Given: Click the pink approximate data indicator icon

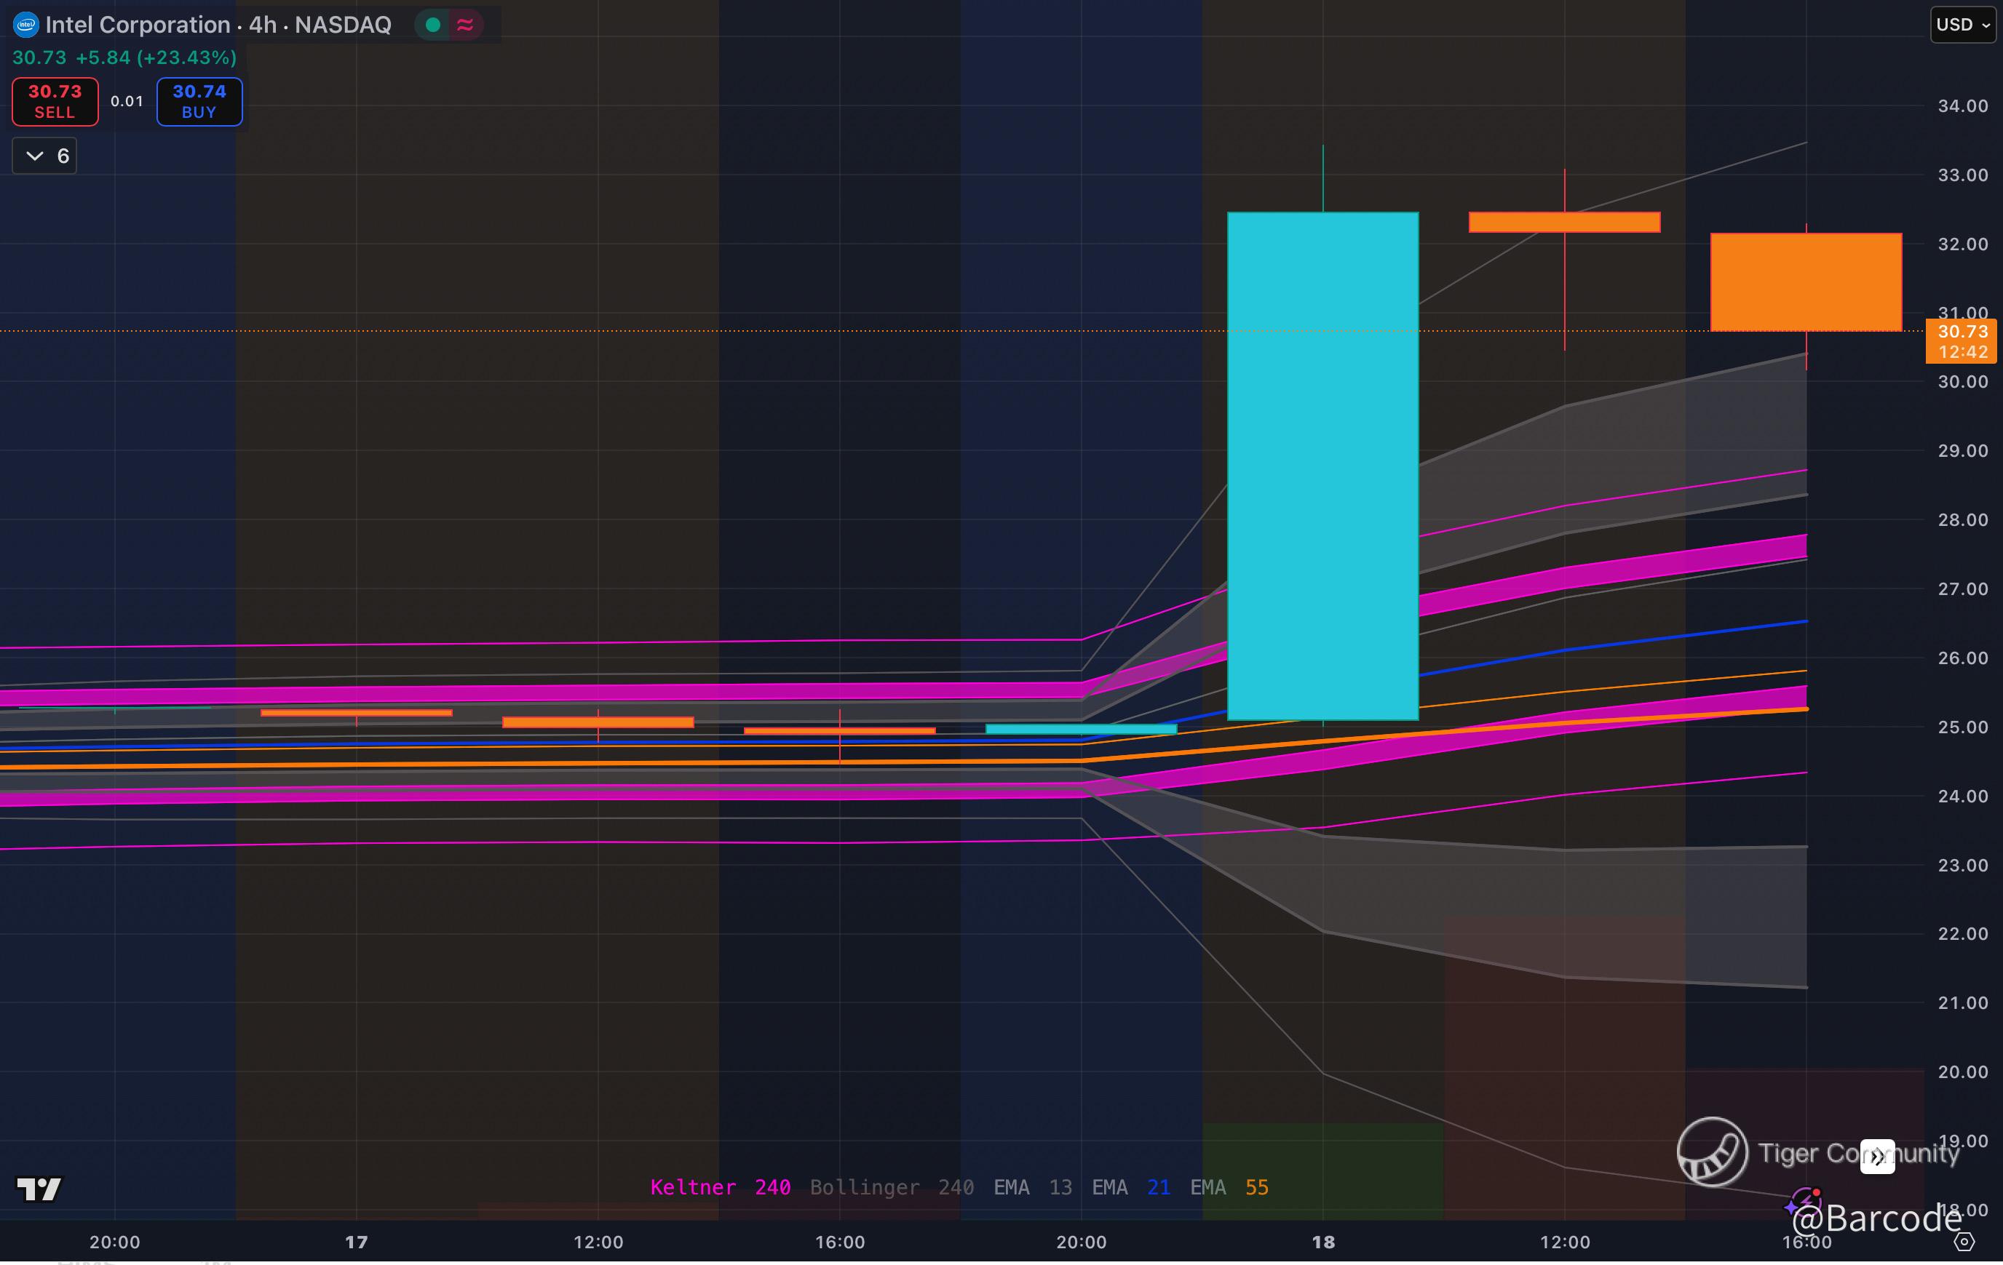Looking at the screenshot, I should tap(466, 25).
